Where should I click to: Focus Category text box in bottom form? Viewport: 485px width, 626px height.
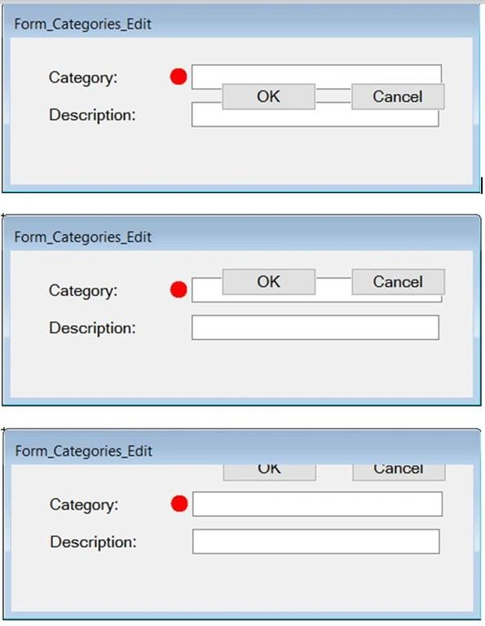click(x=317, y=504)
